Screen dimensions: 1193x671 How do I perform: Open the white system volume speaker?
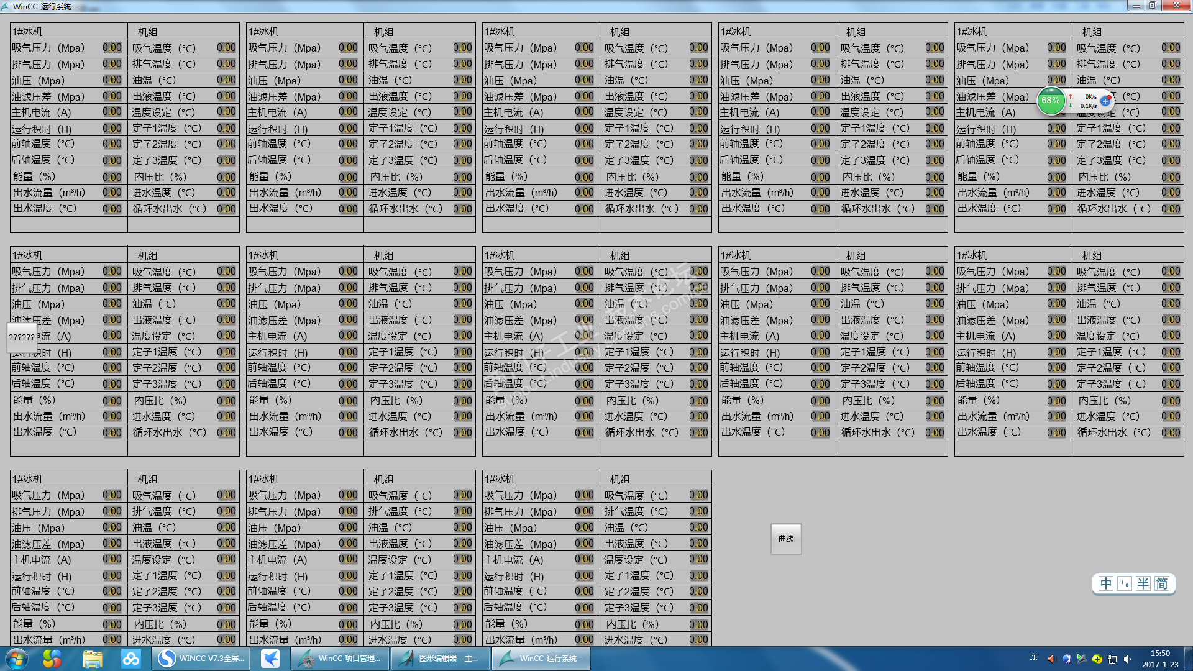(1127, 659)
